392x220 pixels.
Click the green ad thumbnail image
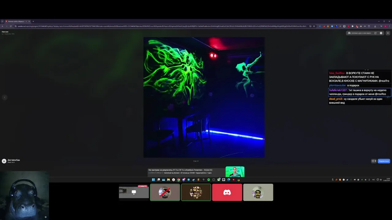pos(235,172)
